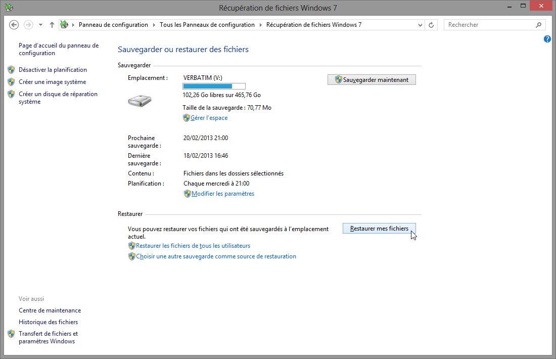Image resolution: width=556 pixels, height=359 pixels.
Task: Click shield icon next to Modifier les paramètres
Action: (187, 194)
